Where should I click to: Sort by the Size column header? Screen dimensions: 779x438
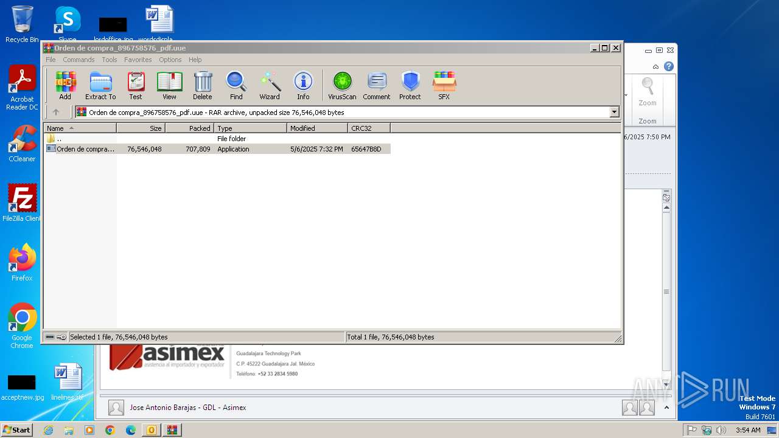tap(141, 128)
